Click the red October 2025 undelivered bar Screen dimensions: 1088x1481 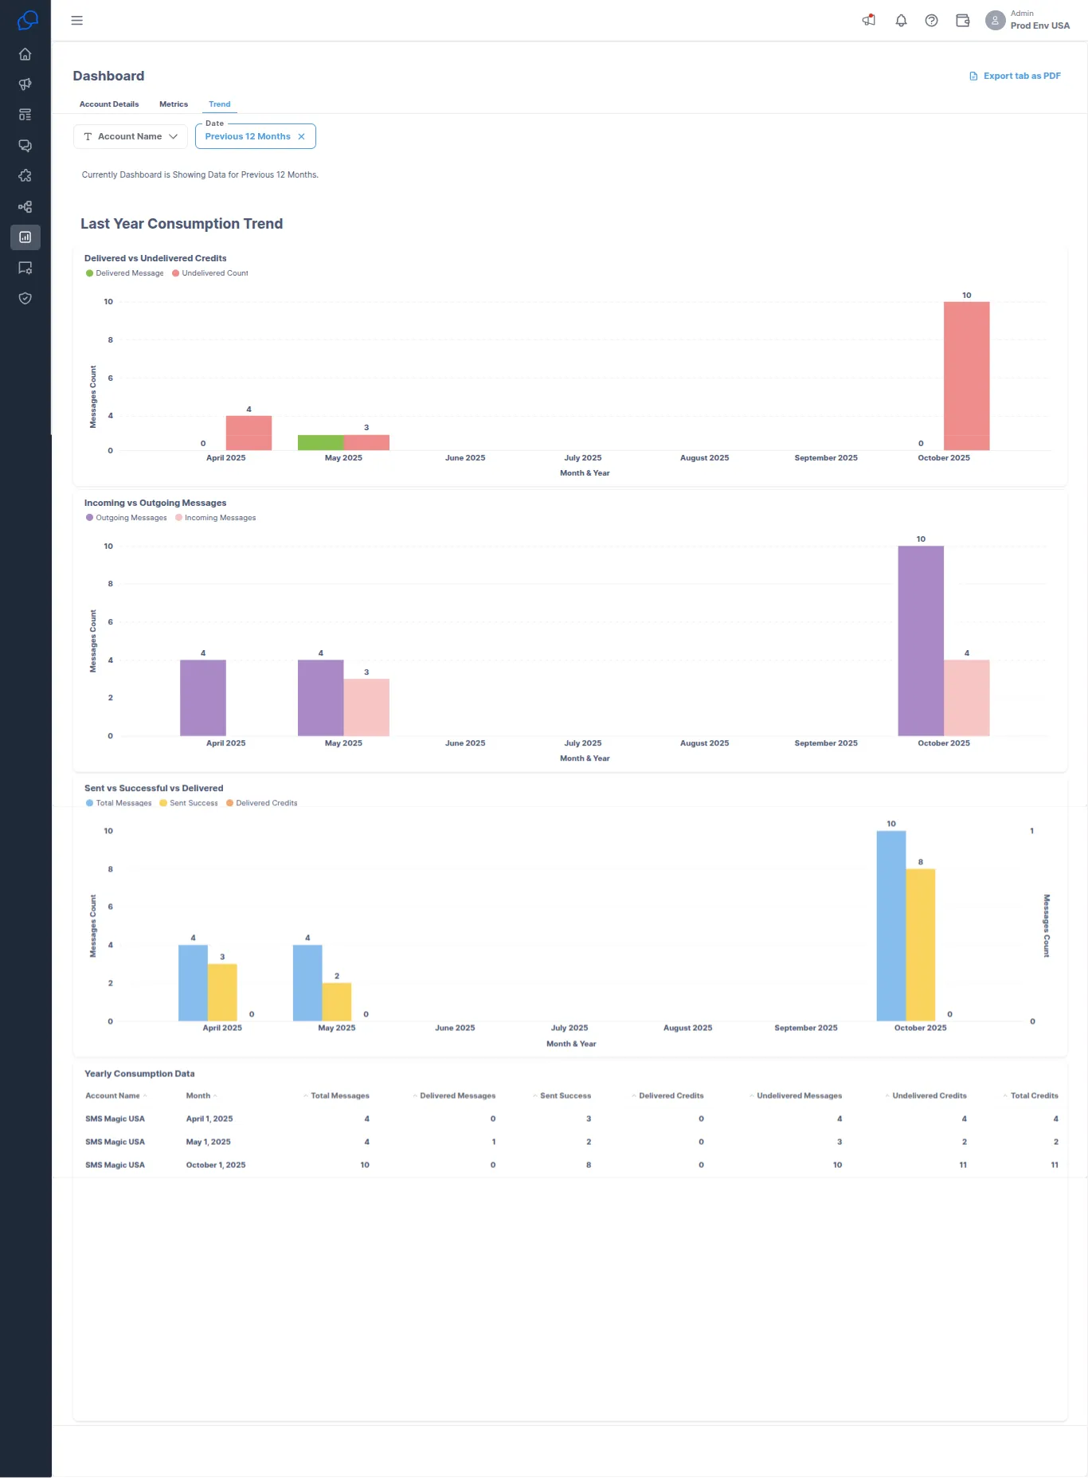click(x=967, y=376)
